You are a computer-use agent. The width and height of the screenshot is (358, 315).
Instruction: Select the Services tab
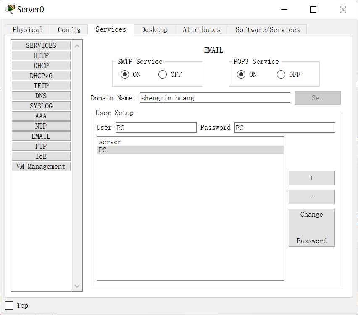(111, 29)
